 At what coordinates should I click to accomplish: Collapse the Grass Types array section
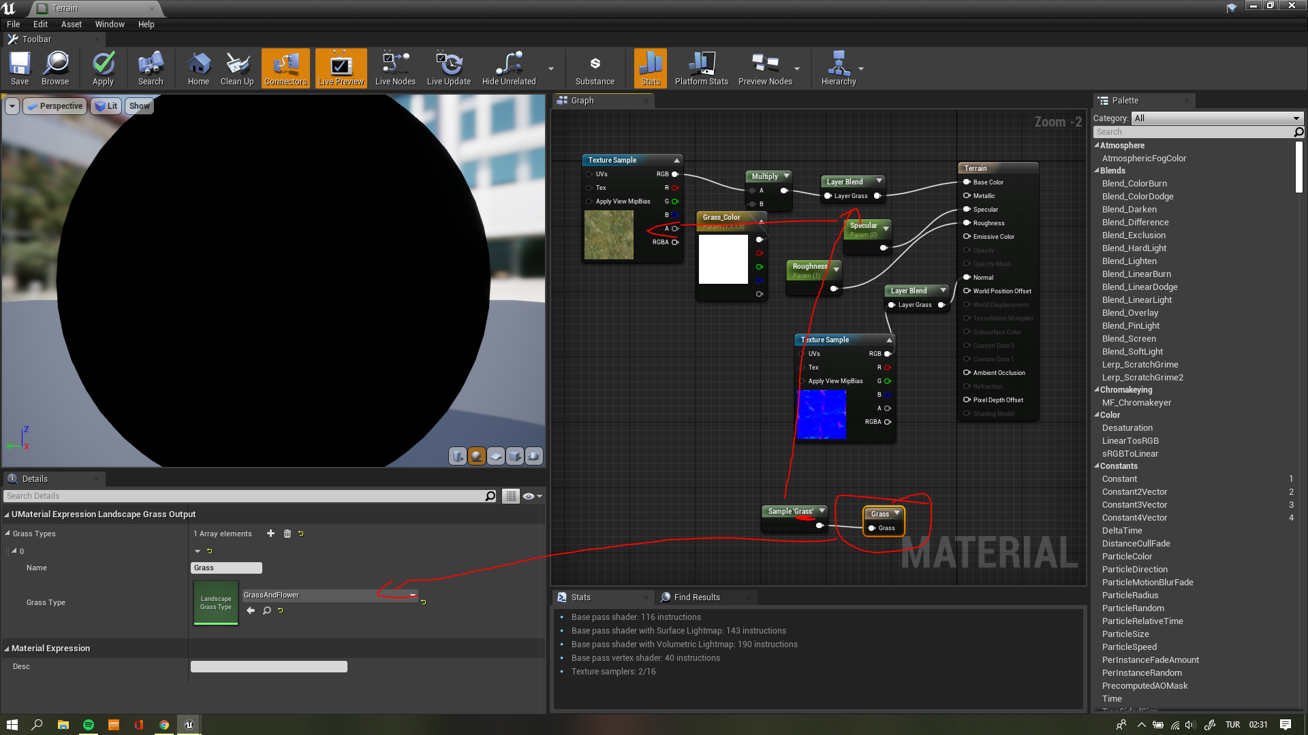click(7, 534)
